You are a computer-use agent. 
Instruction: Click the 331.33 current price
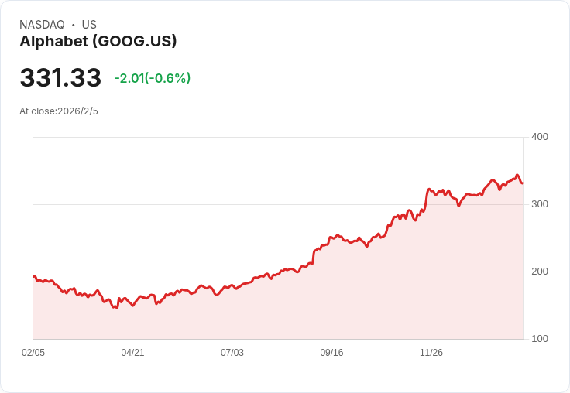tap(60, 78)
